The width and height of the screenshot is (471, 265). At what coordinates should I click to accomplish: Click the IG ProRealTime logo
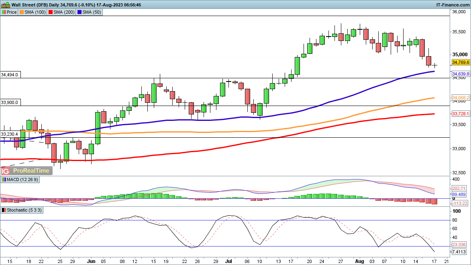(x=27, y=171)
